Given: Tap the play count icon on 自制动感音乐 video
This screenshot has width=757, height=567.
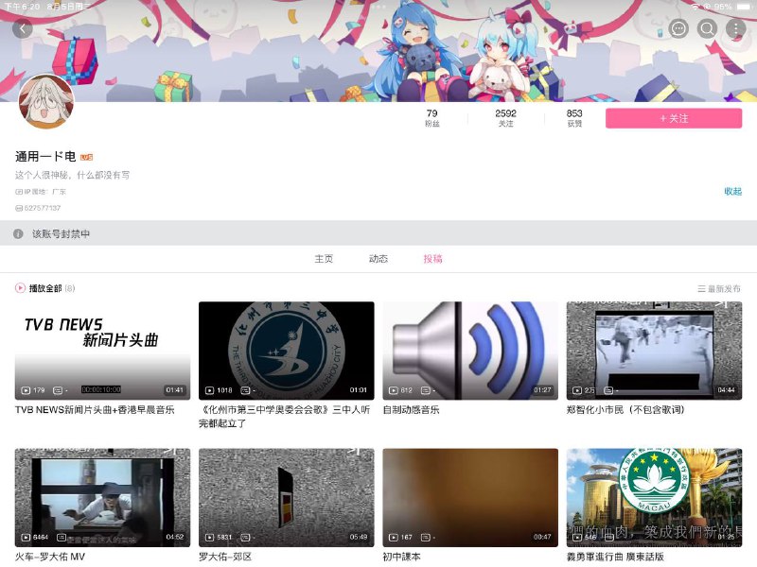Looking at the screenshot, I should (394, 390).
